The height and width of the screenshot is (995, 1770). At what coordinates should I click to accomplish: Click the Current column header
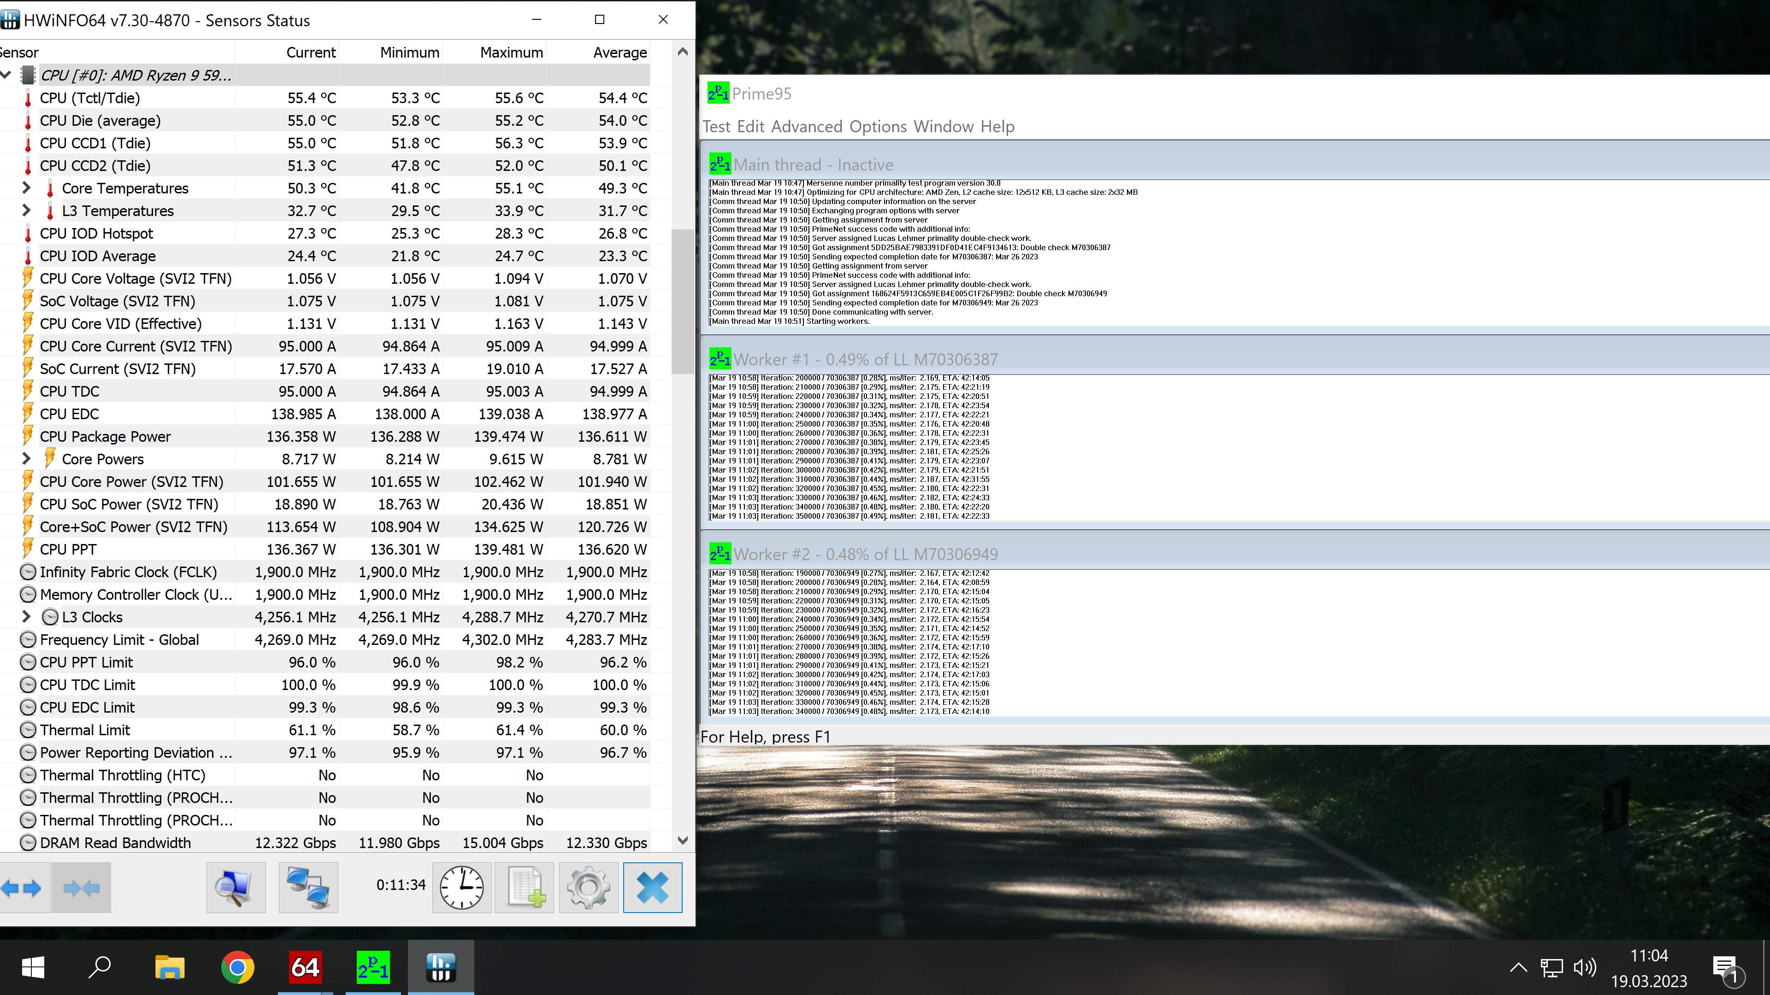tap(287, 52)
